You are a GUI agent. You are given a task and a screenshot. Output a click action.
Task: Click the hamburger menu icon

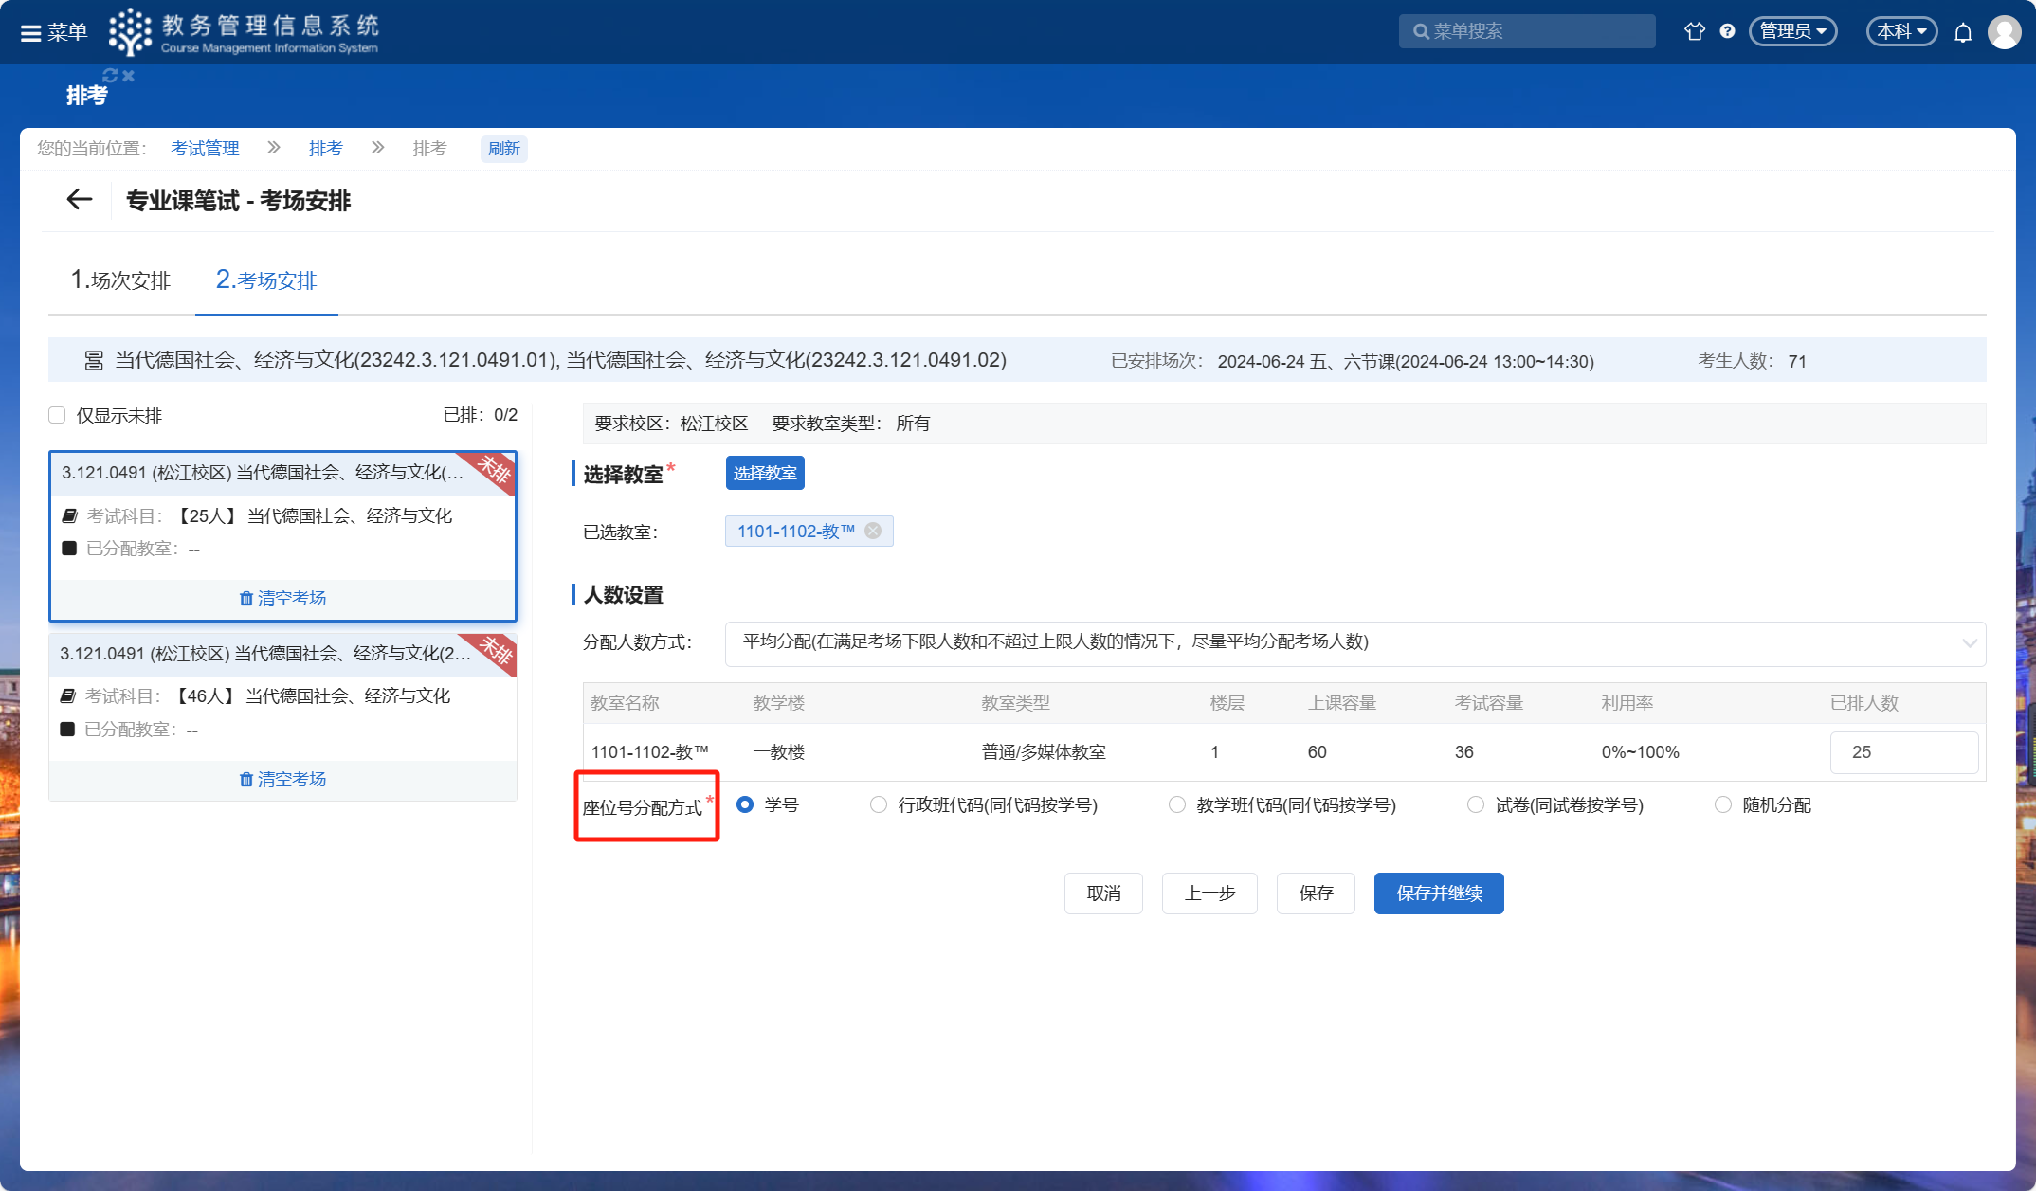click(x=30, y=33)
